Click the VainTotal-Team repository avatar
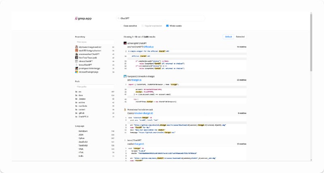Image resolution: width=324 pixels, height=173 pixels. pos(77,58)
